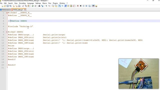
Task: Create a new file with New icon
Action: (x=2, y=6)
